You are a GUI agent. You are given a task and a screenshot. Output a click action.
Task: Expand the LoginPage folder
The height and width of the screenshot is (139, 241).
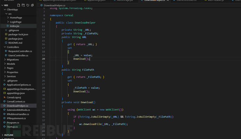(x=8, y=22)
